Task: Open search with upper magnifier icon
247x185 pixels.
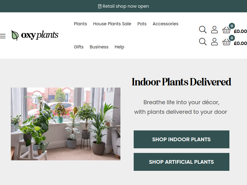Action: coord(203,30)
